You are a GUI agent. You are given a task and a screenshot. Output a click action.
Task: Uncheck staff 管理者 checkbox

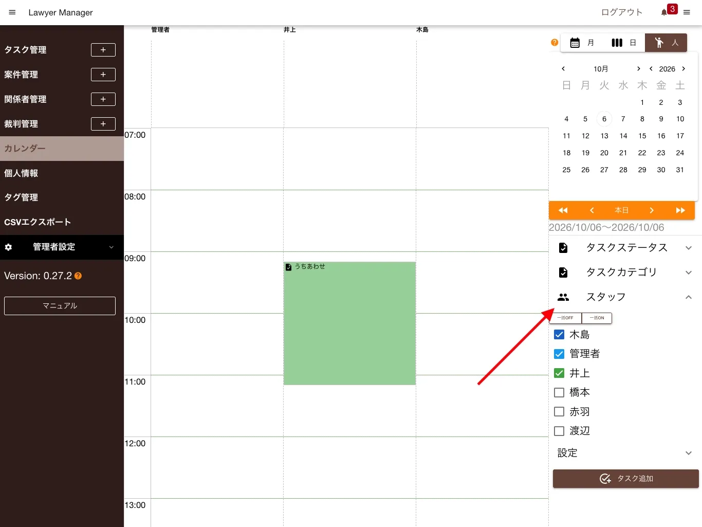click(x=559, y=354)
